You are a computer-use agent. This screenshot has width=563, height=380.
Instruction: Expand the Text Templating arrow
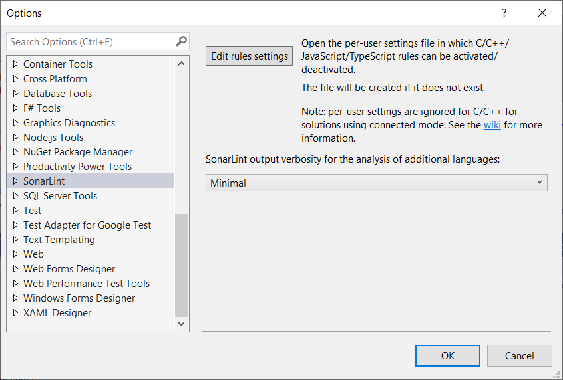click(15, 239)
